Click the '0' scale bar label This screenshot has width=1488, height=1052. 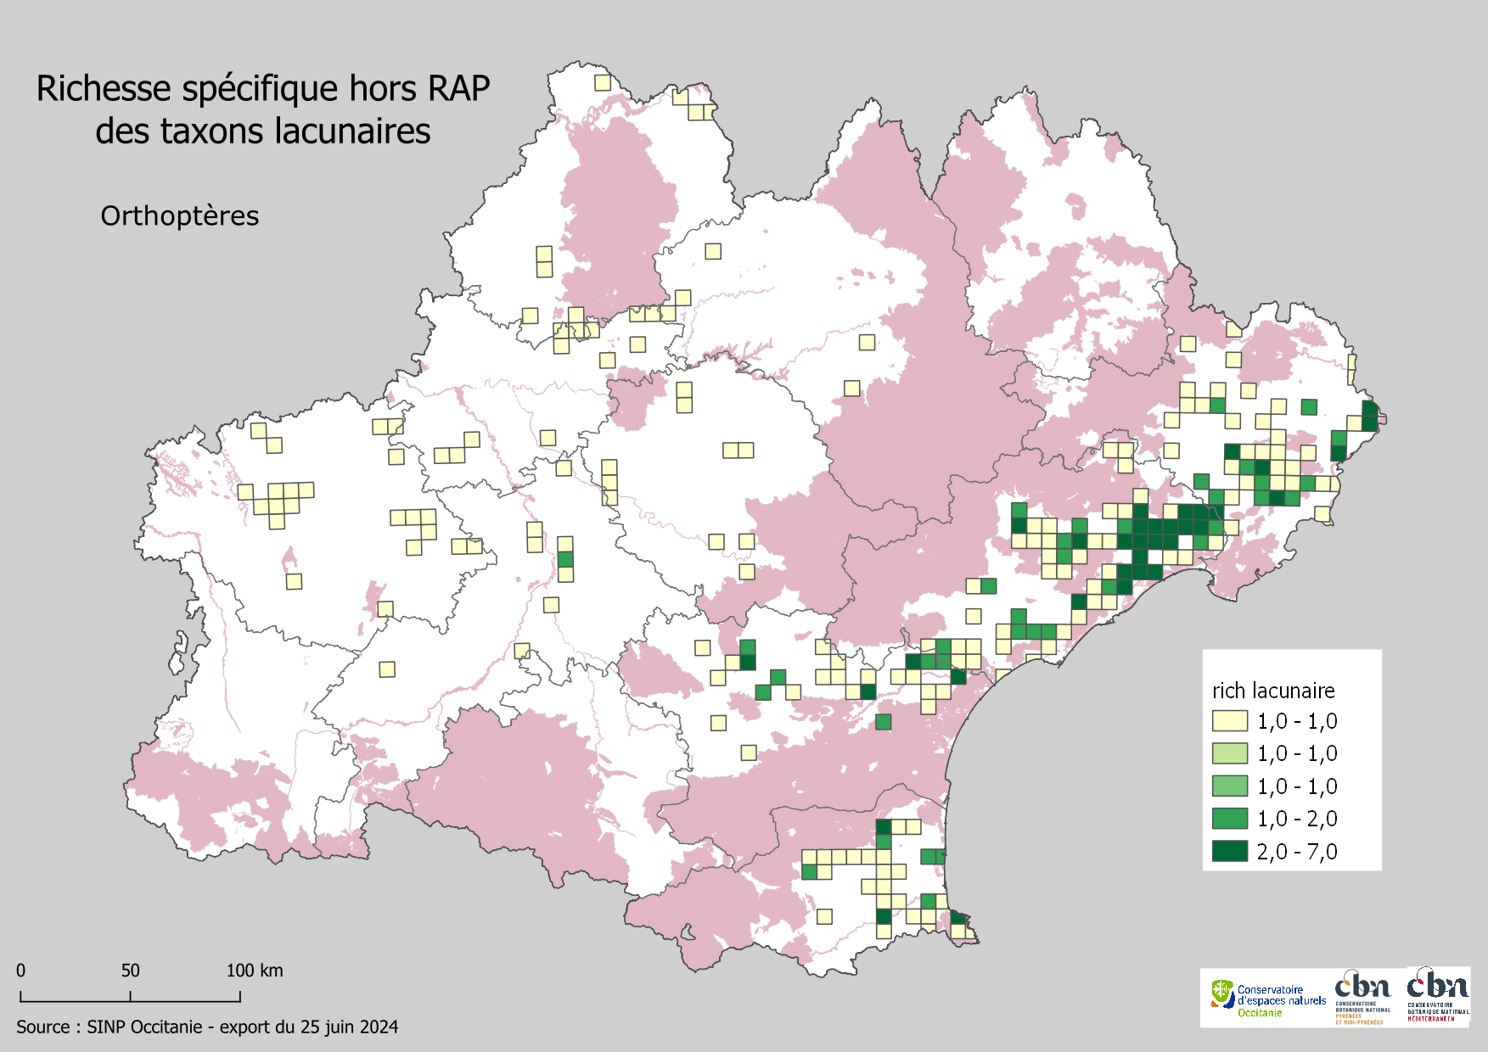point(21,971)
